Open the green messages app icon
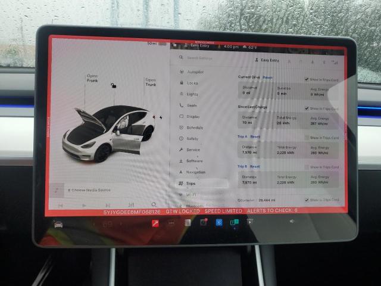This screenshot has height=286, width=381. [234, 222]
